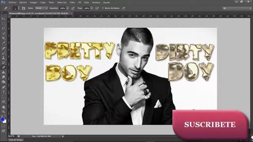Close the Maluma0809.jpg document tab

tap(72, 13)
